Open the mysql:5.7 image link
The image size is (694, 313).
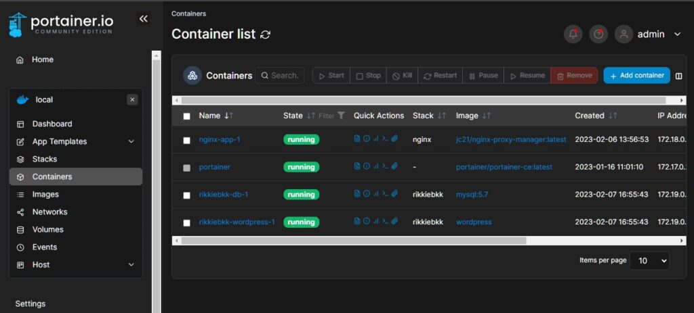pos(472,194)
